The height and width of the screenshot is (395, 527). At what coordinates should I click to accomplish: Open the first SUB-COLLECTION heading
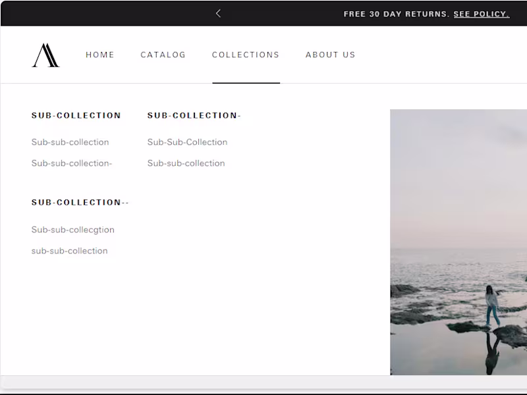point(76,115)
